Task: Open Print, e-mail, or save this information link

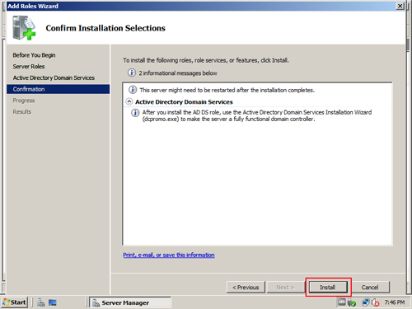Action: tap(169, 255)
